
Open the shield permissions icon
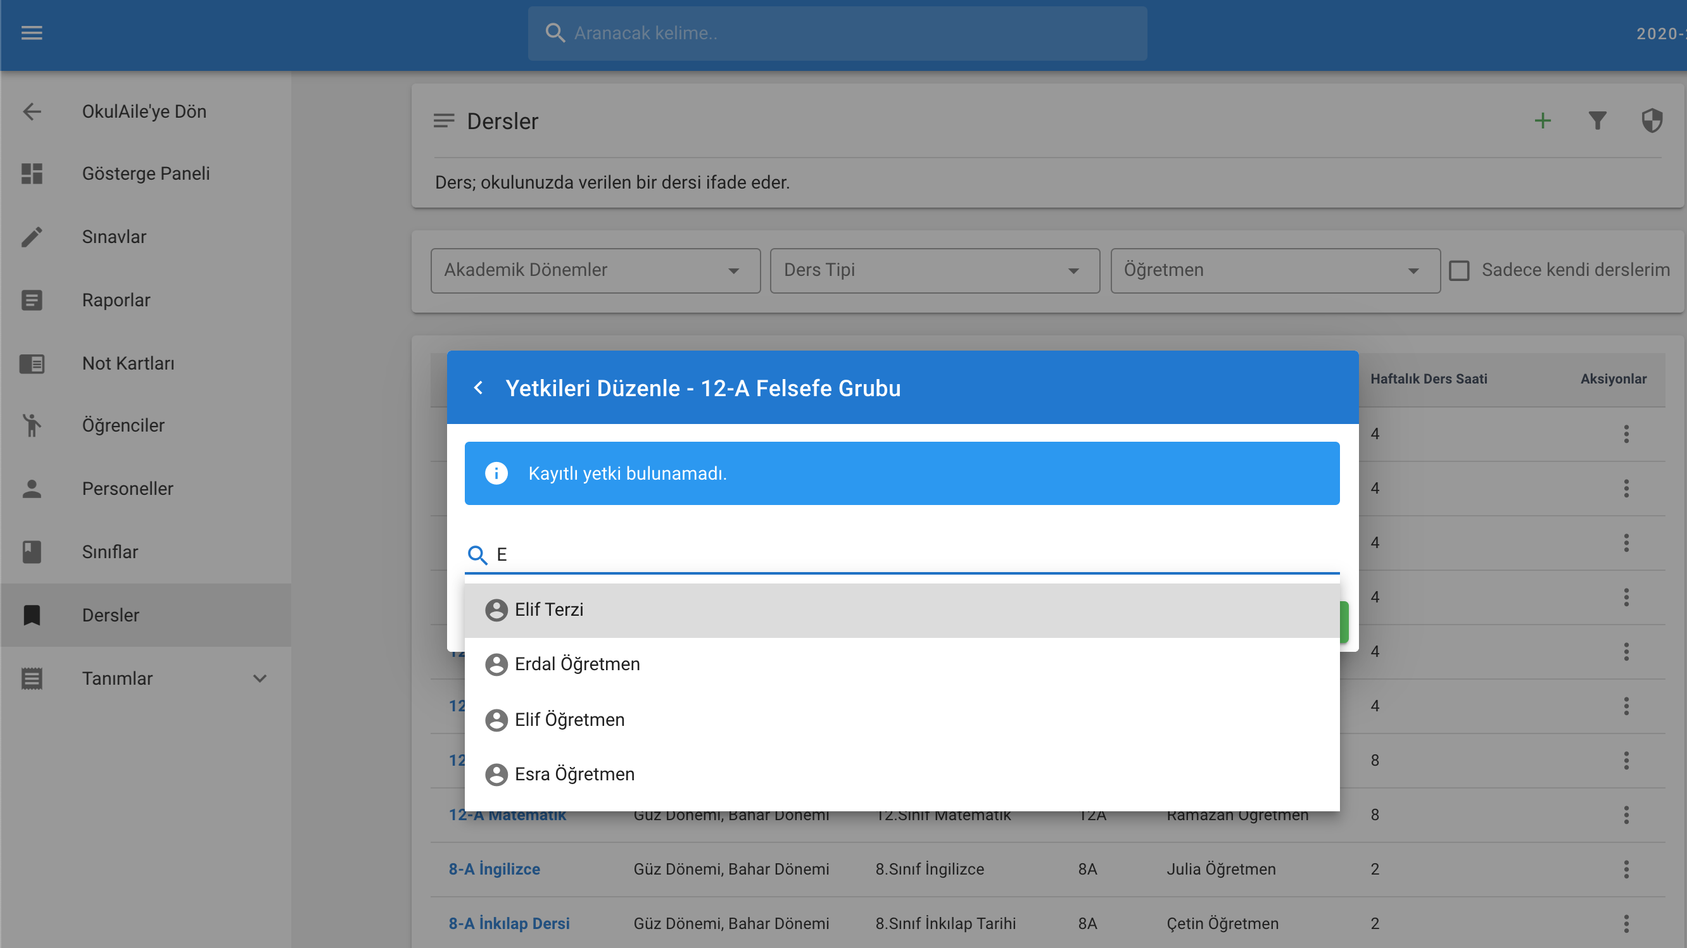tap(1652, 120)
